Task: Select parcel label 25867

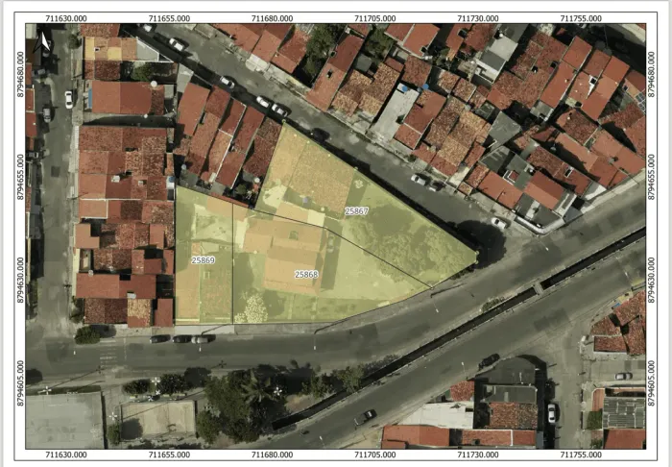Action: [356, 211]
